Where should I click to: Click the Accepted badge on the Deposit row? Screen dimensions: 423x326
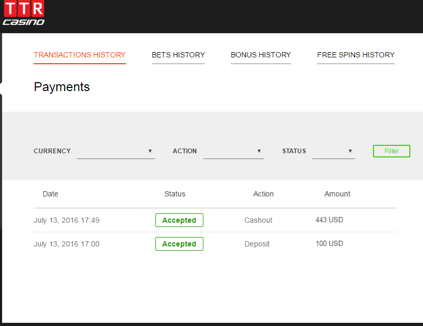(x=179, y=244)
